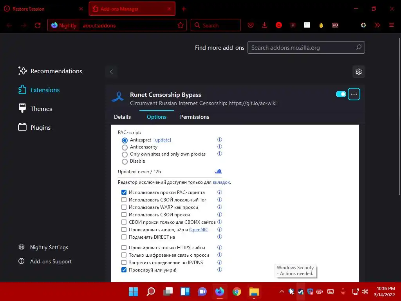The height and width of the screenshot is (301, 401).
Task: Check Использовать WARP как прокси
Action: click(124, 207)
